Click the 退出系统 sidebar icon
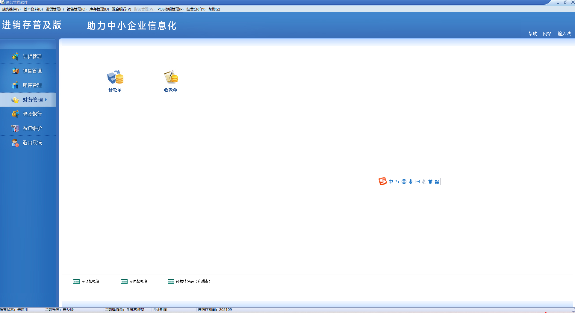Viewport: 575px width, 313px height. tap(15, 143)
